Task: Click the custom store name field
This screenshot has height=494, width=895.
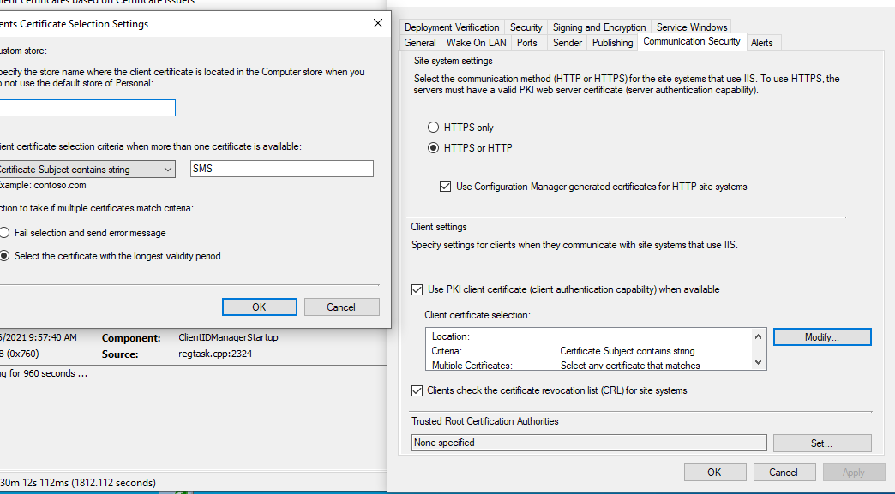Action: [x=86, y=108]
